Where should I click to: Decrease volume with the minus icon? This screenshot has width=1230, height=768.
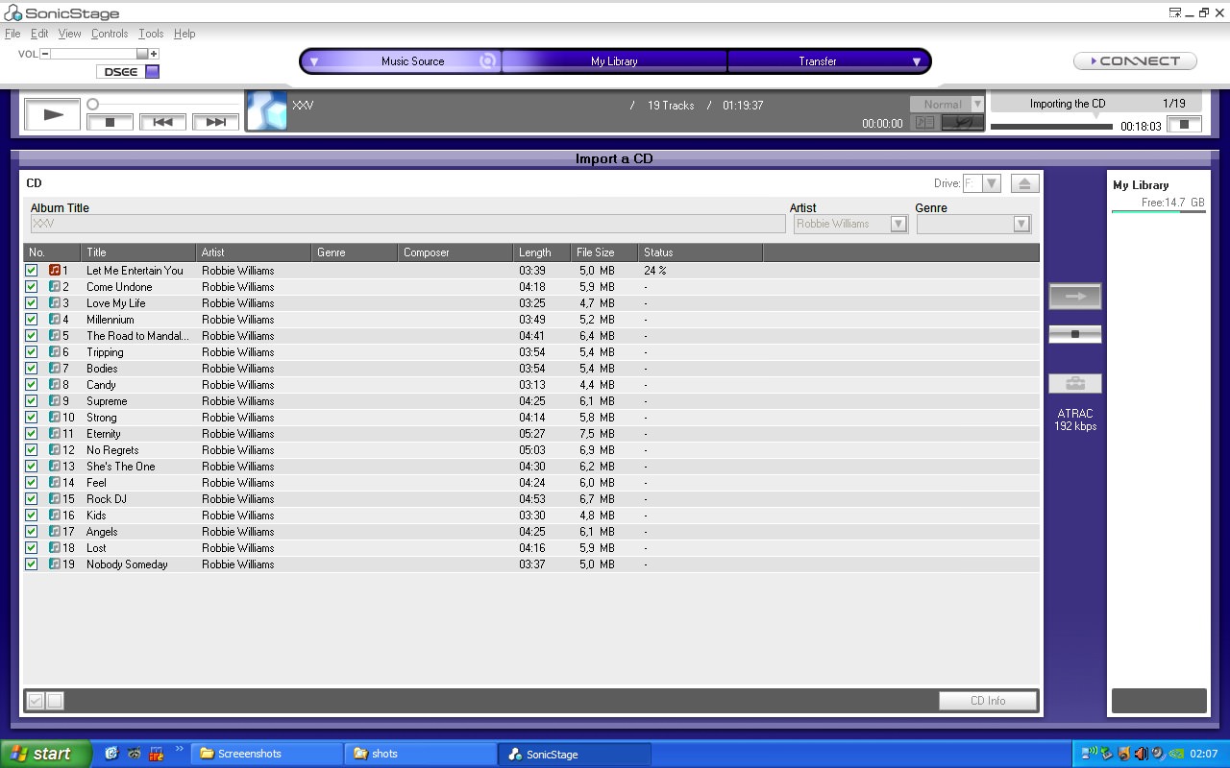point(45,54)
